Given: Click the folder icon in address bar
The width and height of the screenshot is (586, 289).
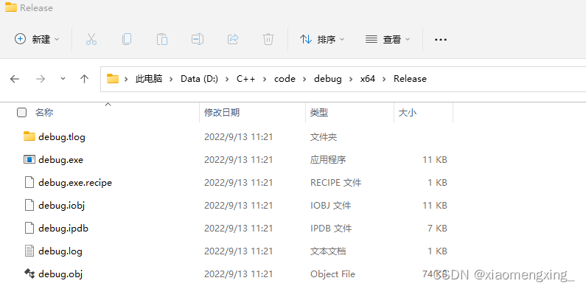Looking at the screenshot, I should [x=113, y=78].
